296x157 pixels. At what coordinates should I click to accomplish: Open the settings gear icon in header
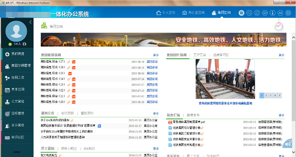coord(288,13)
